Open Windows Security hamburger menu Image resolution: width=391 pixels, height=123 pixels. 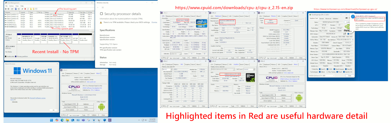pos(103,7)
